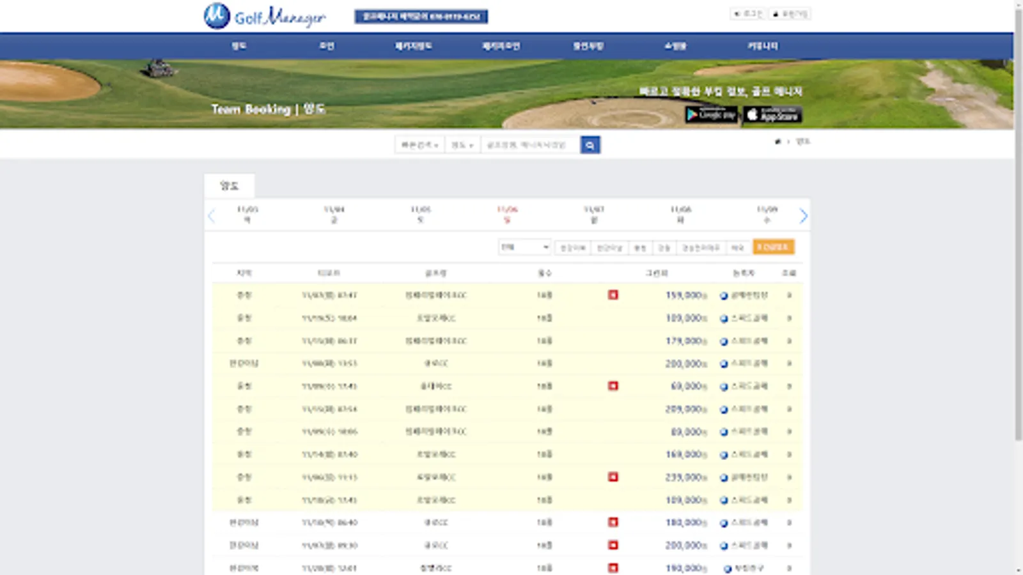Click the 159,000 green fee price
The height and width of the screenshot is (575, 1023).
tap(686, 295)
